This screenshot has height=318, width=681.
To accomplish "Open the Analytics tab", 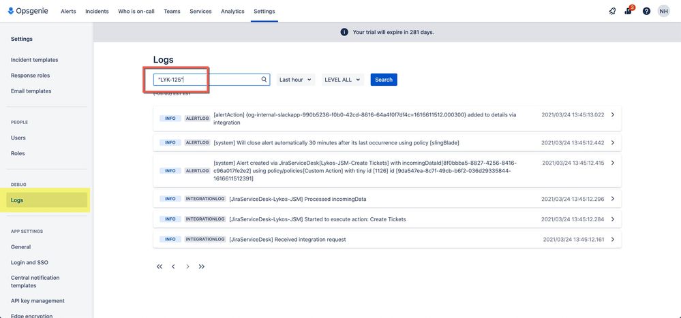I will coord(232,12).
